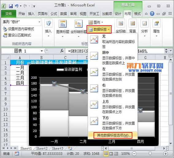Switch to the Data (数据) tab
Screen dimensions: 174x158
click(64, 14)
